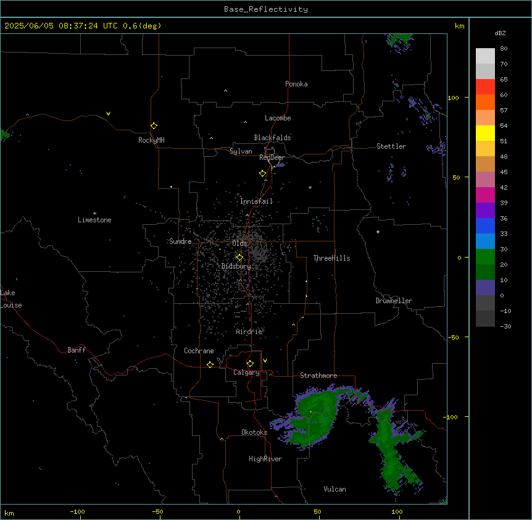The height and width of the screenshot is (520, 532).
Task: Click the Blackfalds town label
Action: coord(272,138)
